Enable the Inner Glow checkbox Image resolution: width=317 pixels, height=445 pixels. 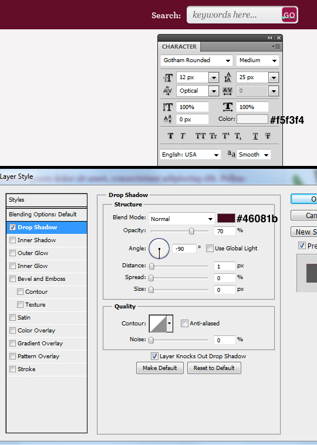(x=12, y=266)
